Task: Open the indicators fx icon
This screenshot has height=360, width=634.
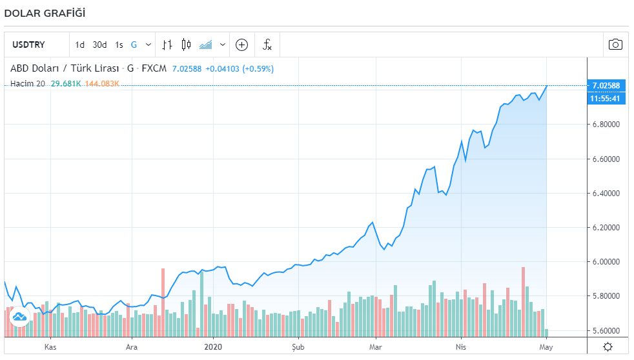Action: (267, 45)
